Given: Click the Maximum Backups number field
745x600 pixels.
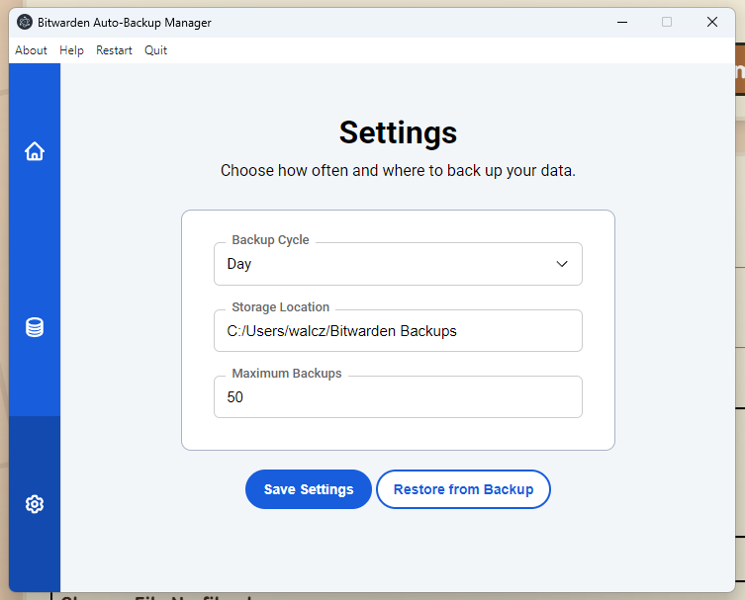Looking at the screenshot, I should tap(398, 396).
